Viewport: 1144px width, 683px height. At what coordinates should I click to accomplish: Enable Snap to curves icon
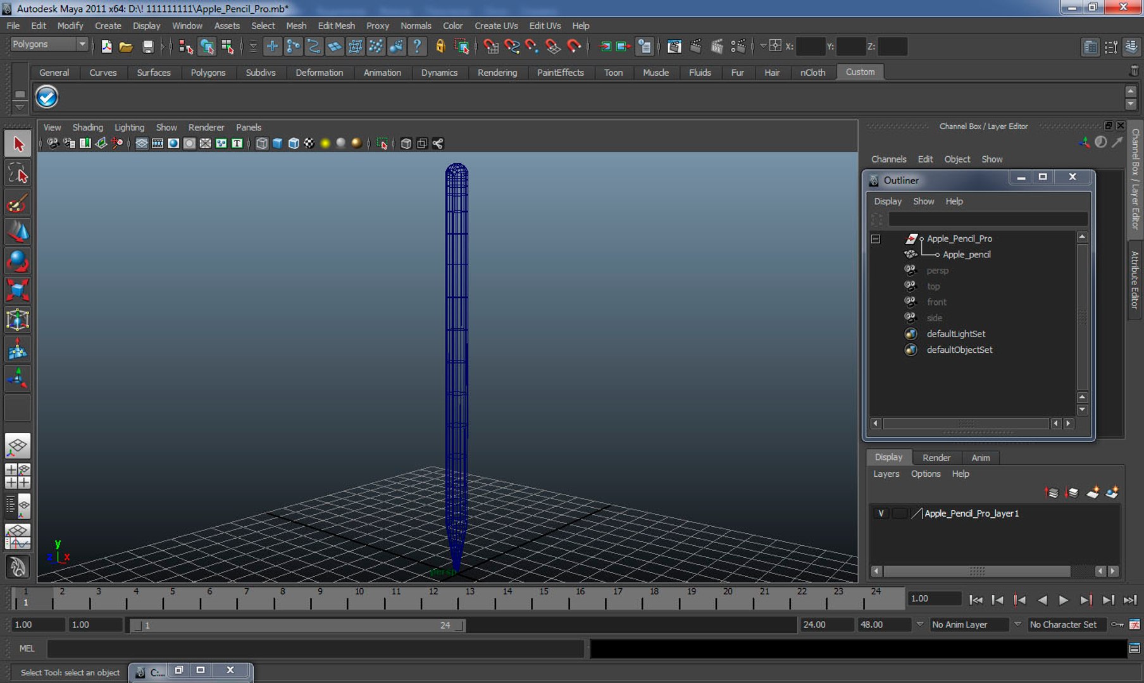click(x=511, y=46)
